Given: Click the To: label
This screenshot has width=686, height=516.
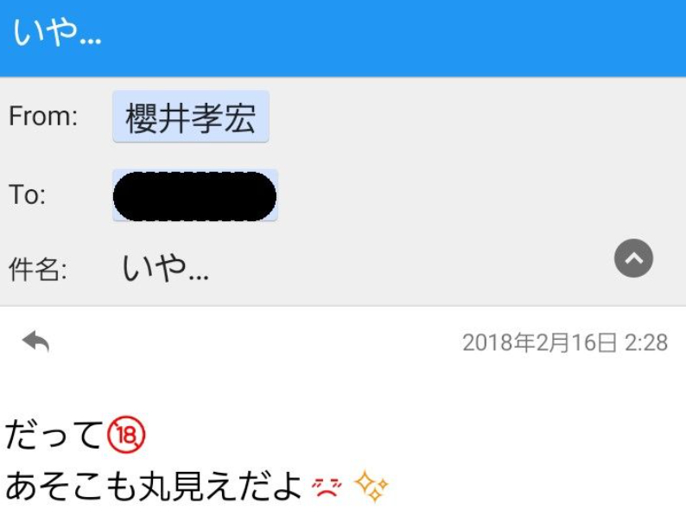Looking at the screenshot, I should 27,194.
